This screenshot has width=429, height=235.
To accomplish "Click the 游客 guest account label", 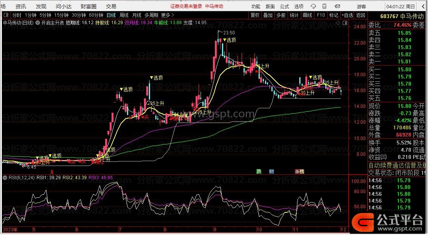I will pyautogui.click(x=361, y=6).
